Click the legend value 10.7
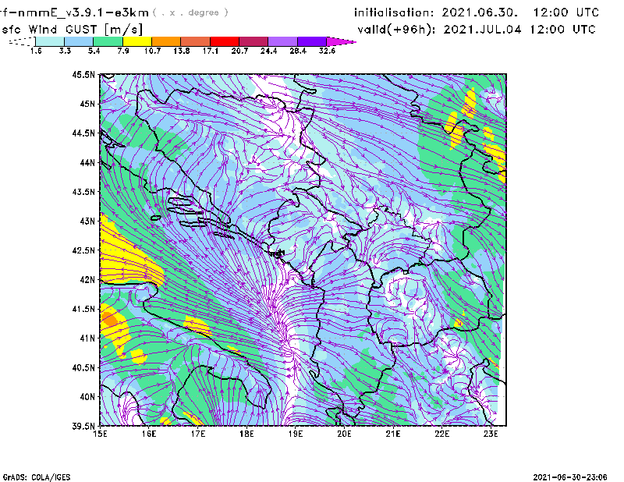 152,51
